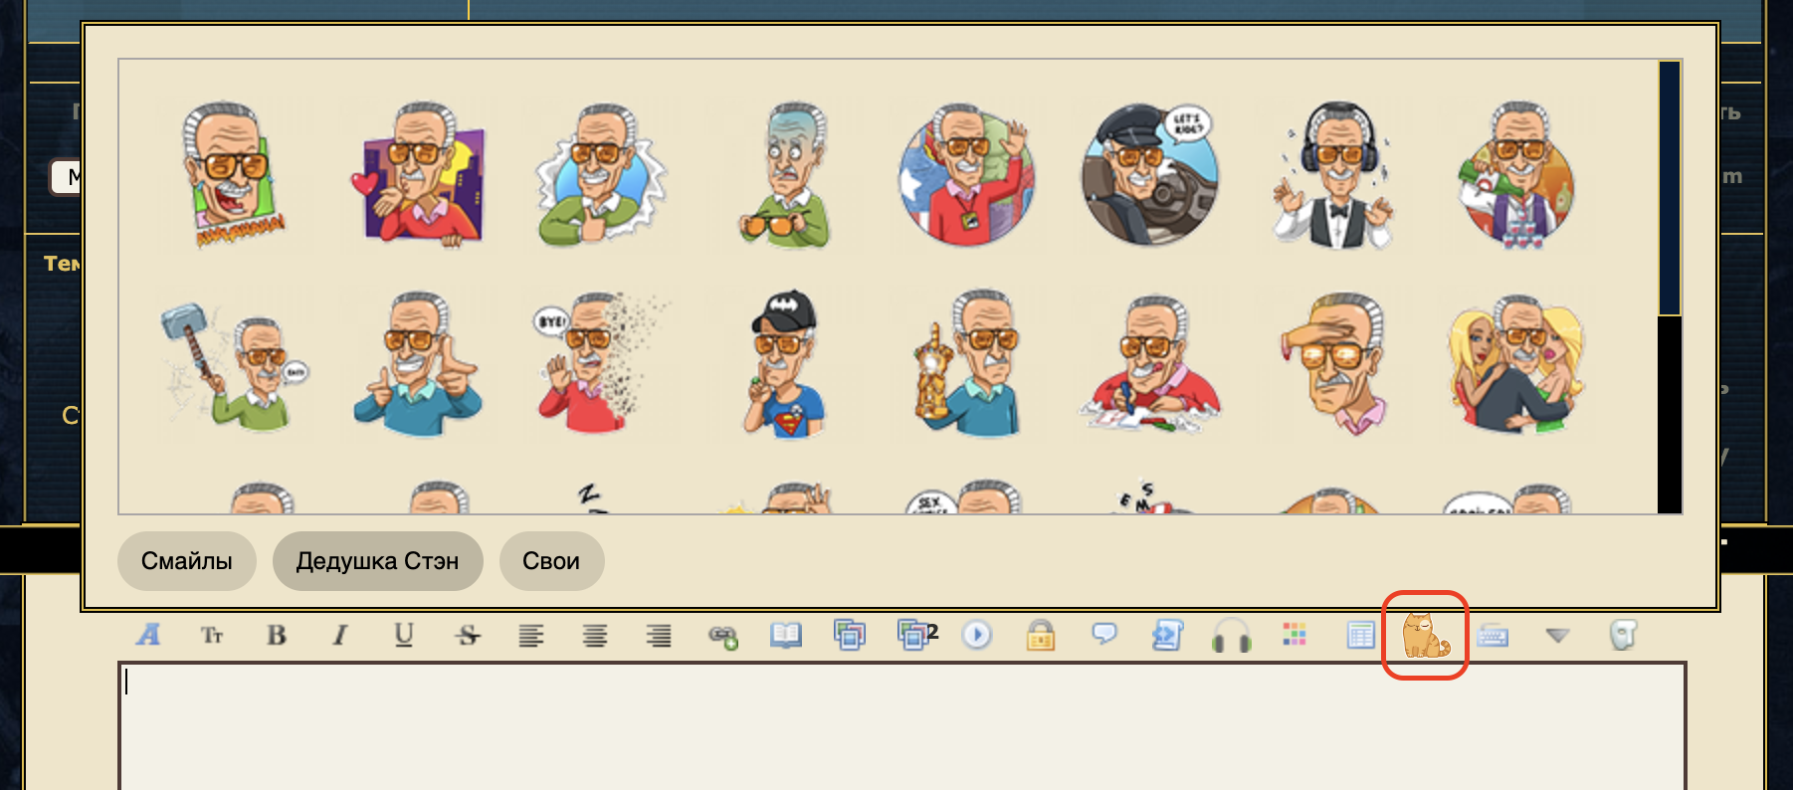Screen dimensions: 1793x790
Task: Open the text size tool
Action: 213,635
